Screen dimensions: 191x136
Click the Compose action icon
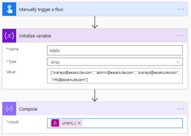tap(9, 109)
